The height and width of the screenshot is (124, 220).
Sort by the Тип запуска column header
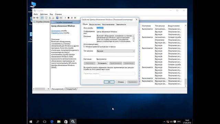[x=159, y=26]
